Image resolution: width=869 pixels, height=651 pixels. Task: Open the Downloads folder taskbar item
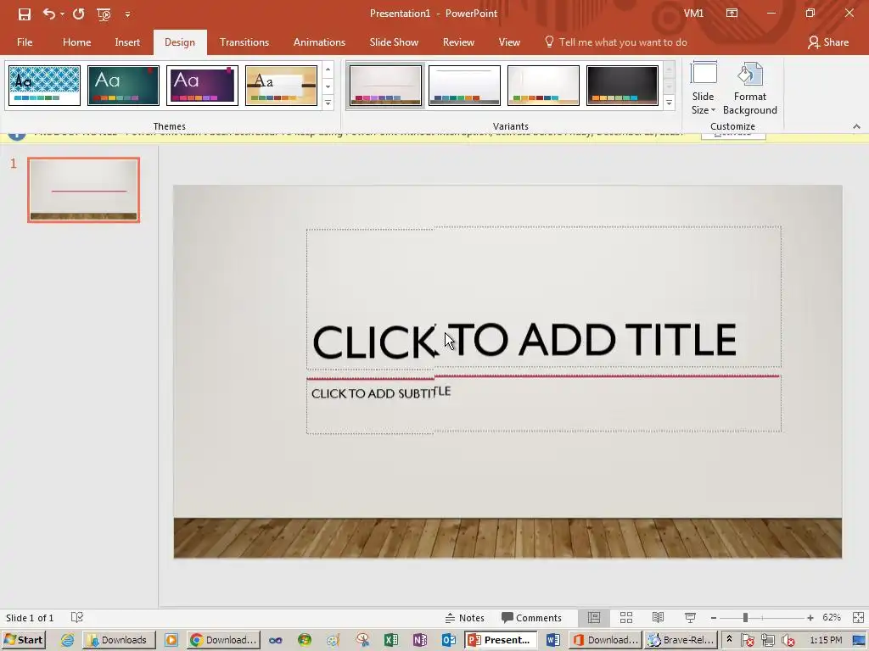119,640
